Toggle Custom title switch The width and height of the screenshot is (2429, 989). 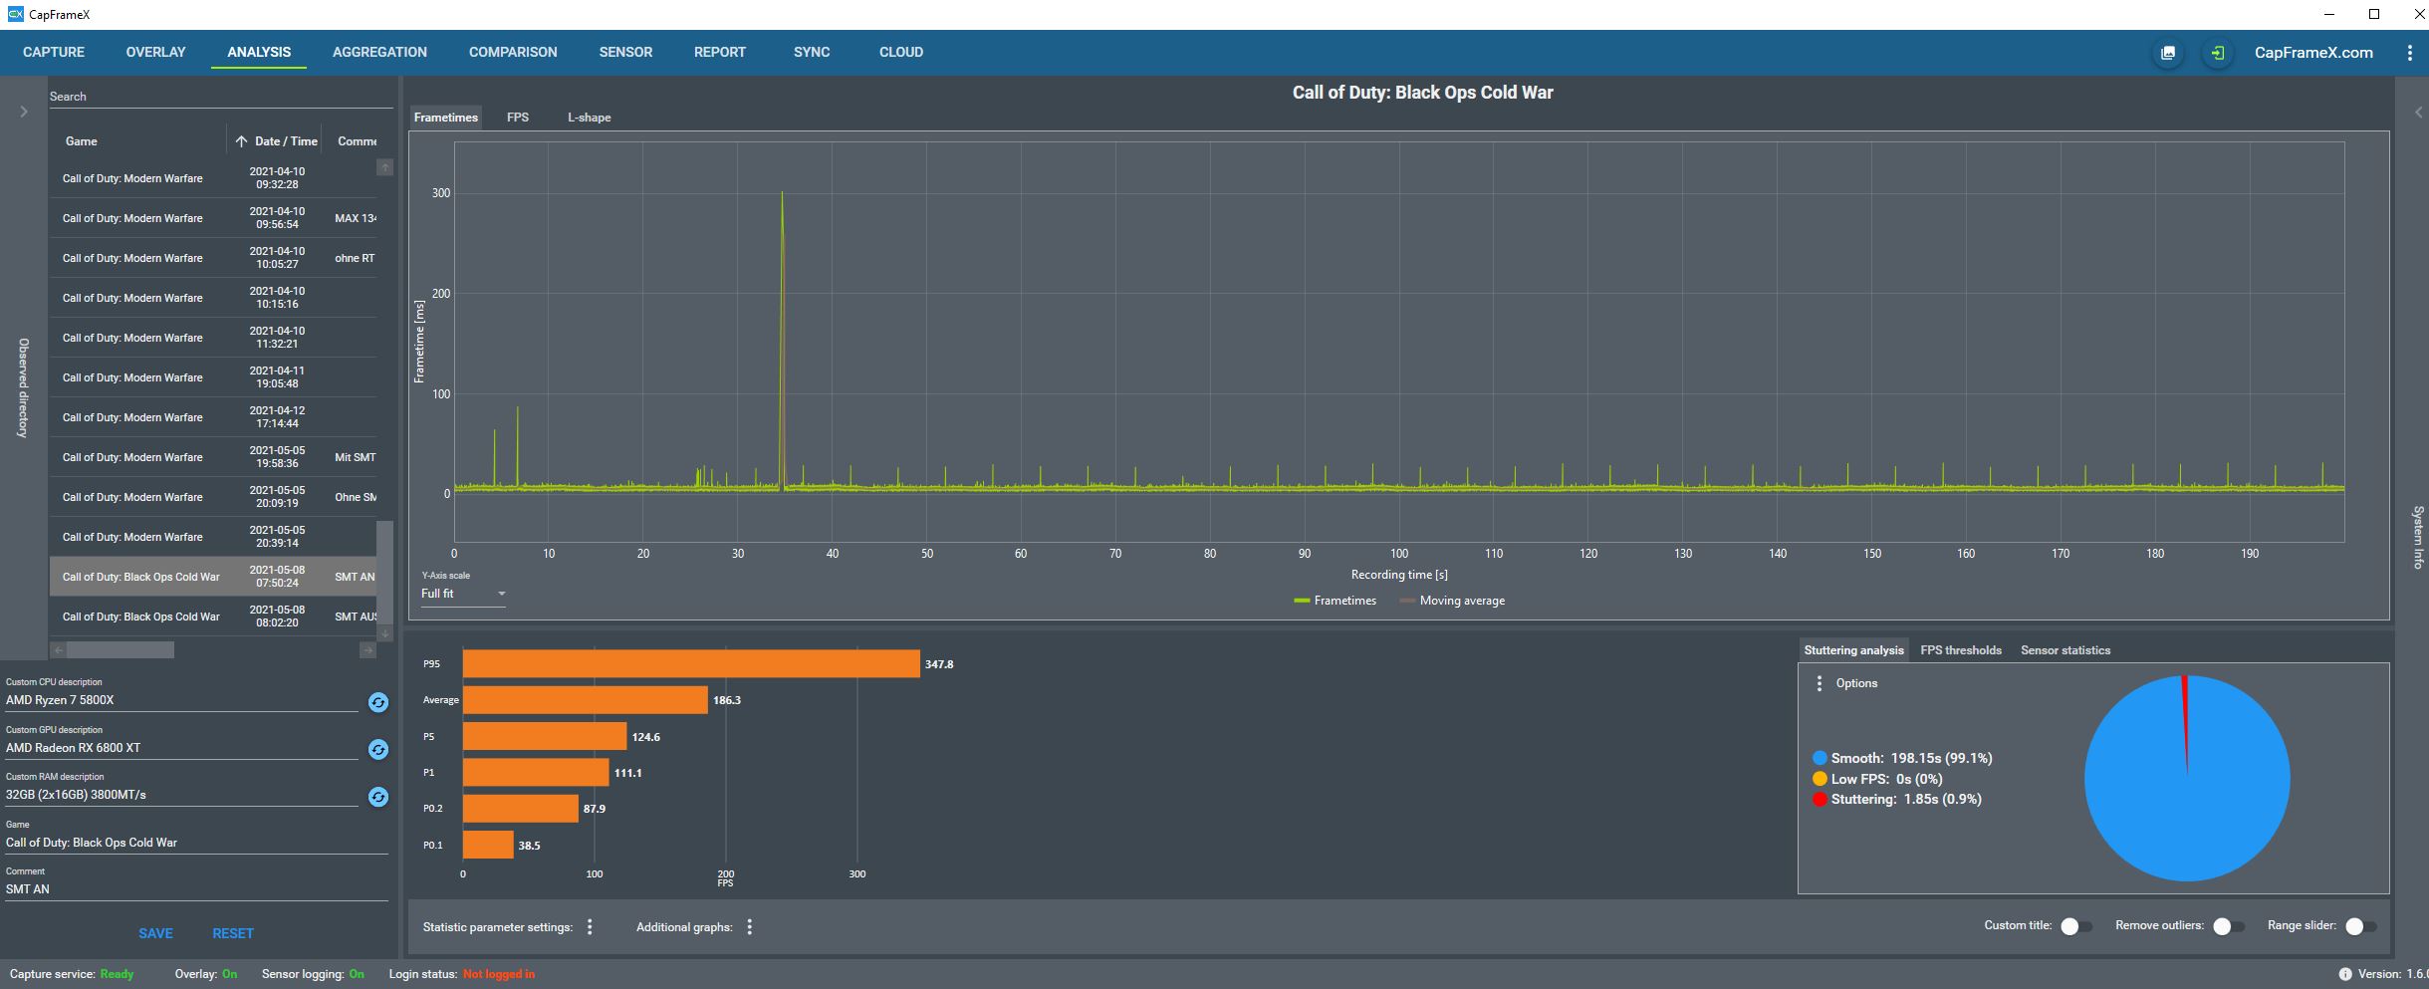(2075, 926)
